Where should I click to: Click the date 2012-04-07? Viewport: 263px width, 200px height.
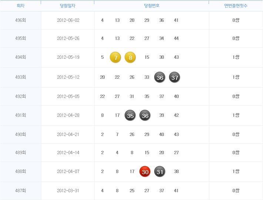click(x=68, y=171)
